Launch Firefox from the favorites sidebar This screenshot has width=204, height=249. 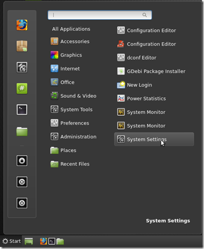22,25
